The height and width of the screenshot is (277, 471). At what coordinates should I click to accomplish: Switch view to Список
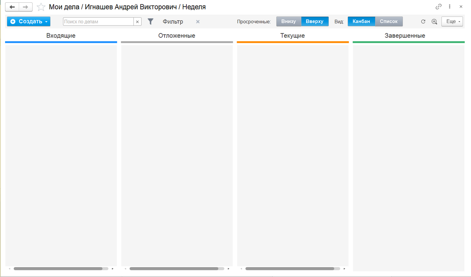pos(389,22)
